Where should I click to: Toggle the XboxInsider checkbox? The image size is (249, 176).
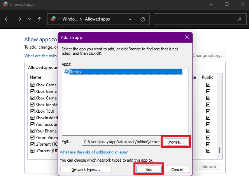(32, 118)
